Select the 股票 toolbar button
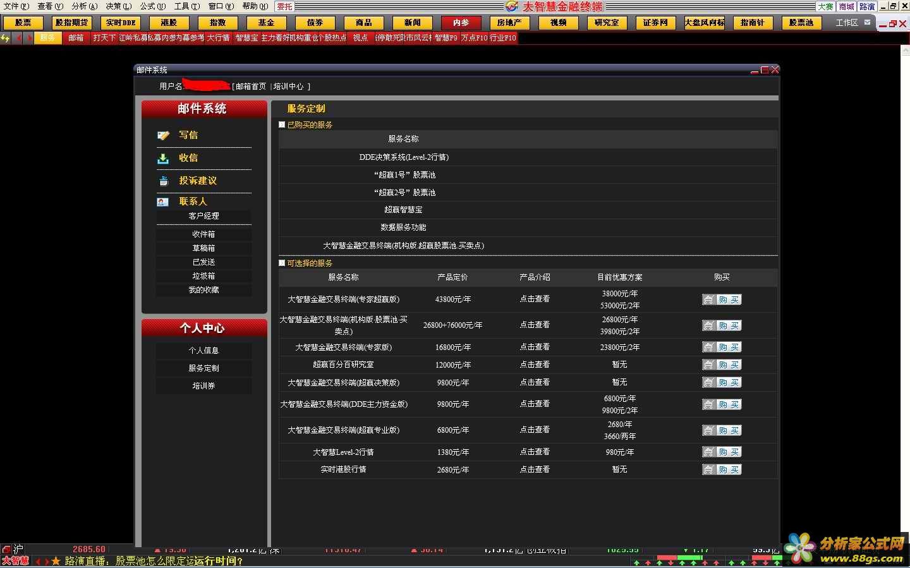Viewport: 910px width, 568px height. [x=23, y=23]
